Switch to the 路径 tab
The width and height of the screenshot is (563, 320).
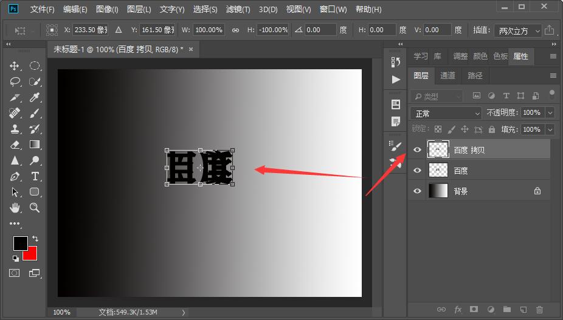[x=475, y=76]
